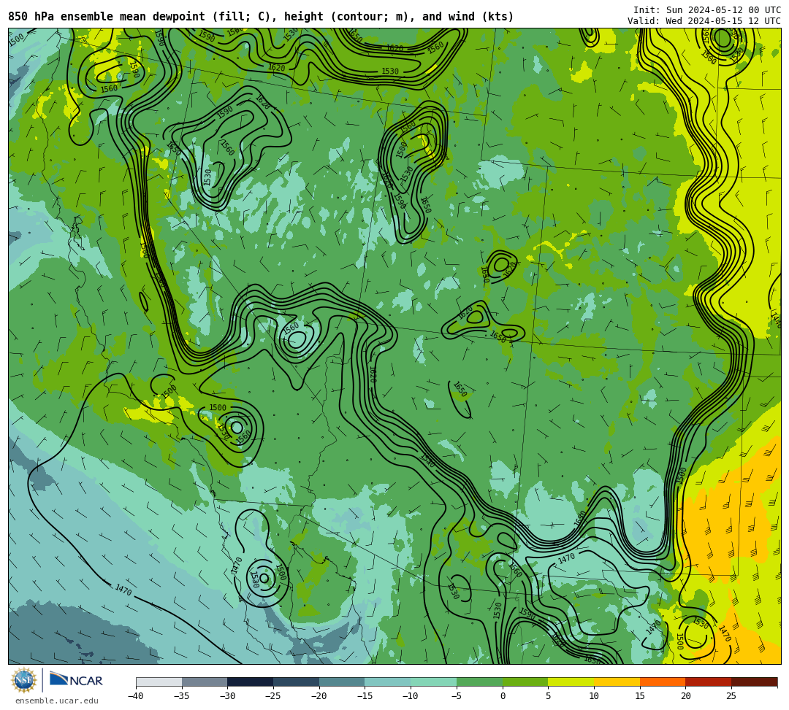
Task: Click the 20 colorbar tick label
Action: click(686, 696)
